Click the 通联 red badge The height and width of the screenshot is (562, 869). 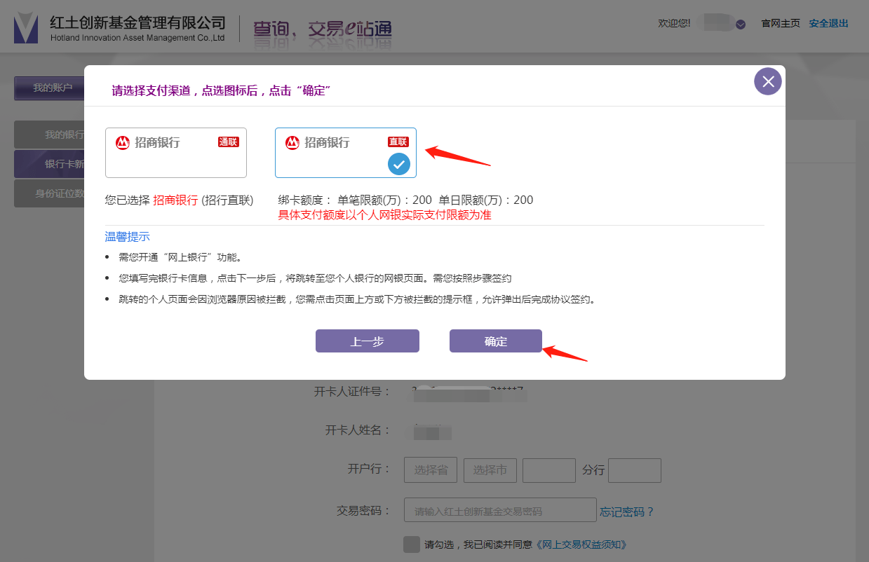[229, 142]
